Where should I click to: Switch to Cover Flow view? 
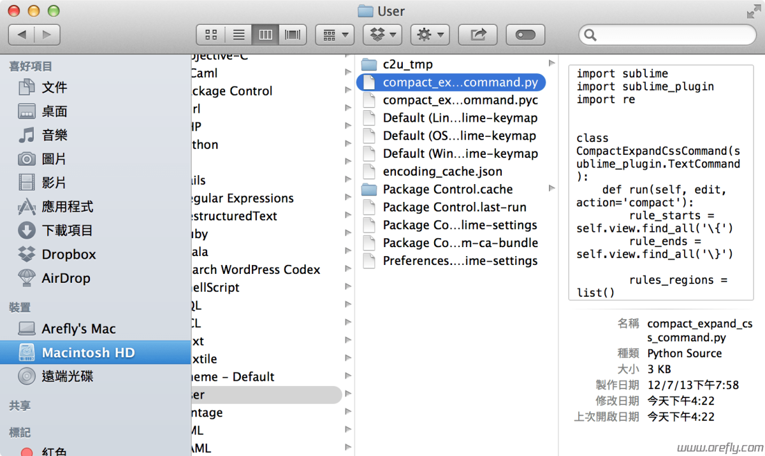pos(292,34)
